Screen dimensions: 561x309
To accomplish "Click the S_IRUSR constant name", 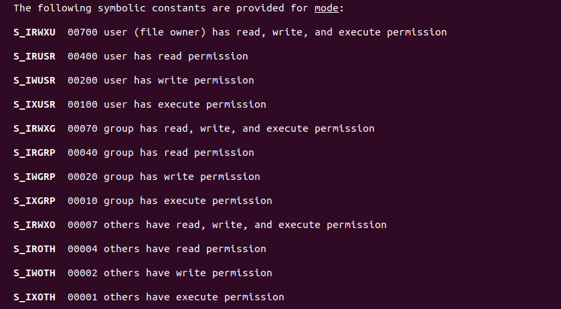I will click(35, 56).
